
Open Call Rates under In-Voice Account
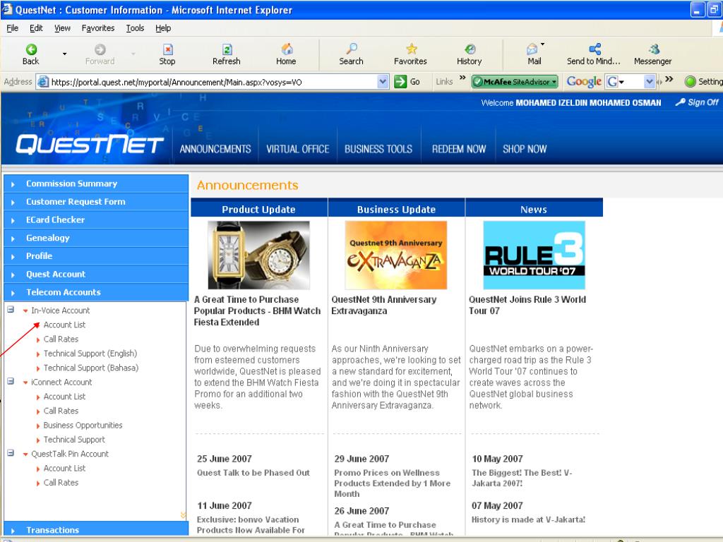pos(61,339)
